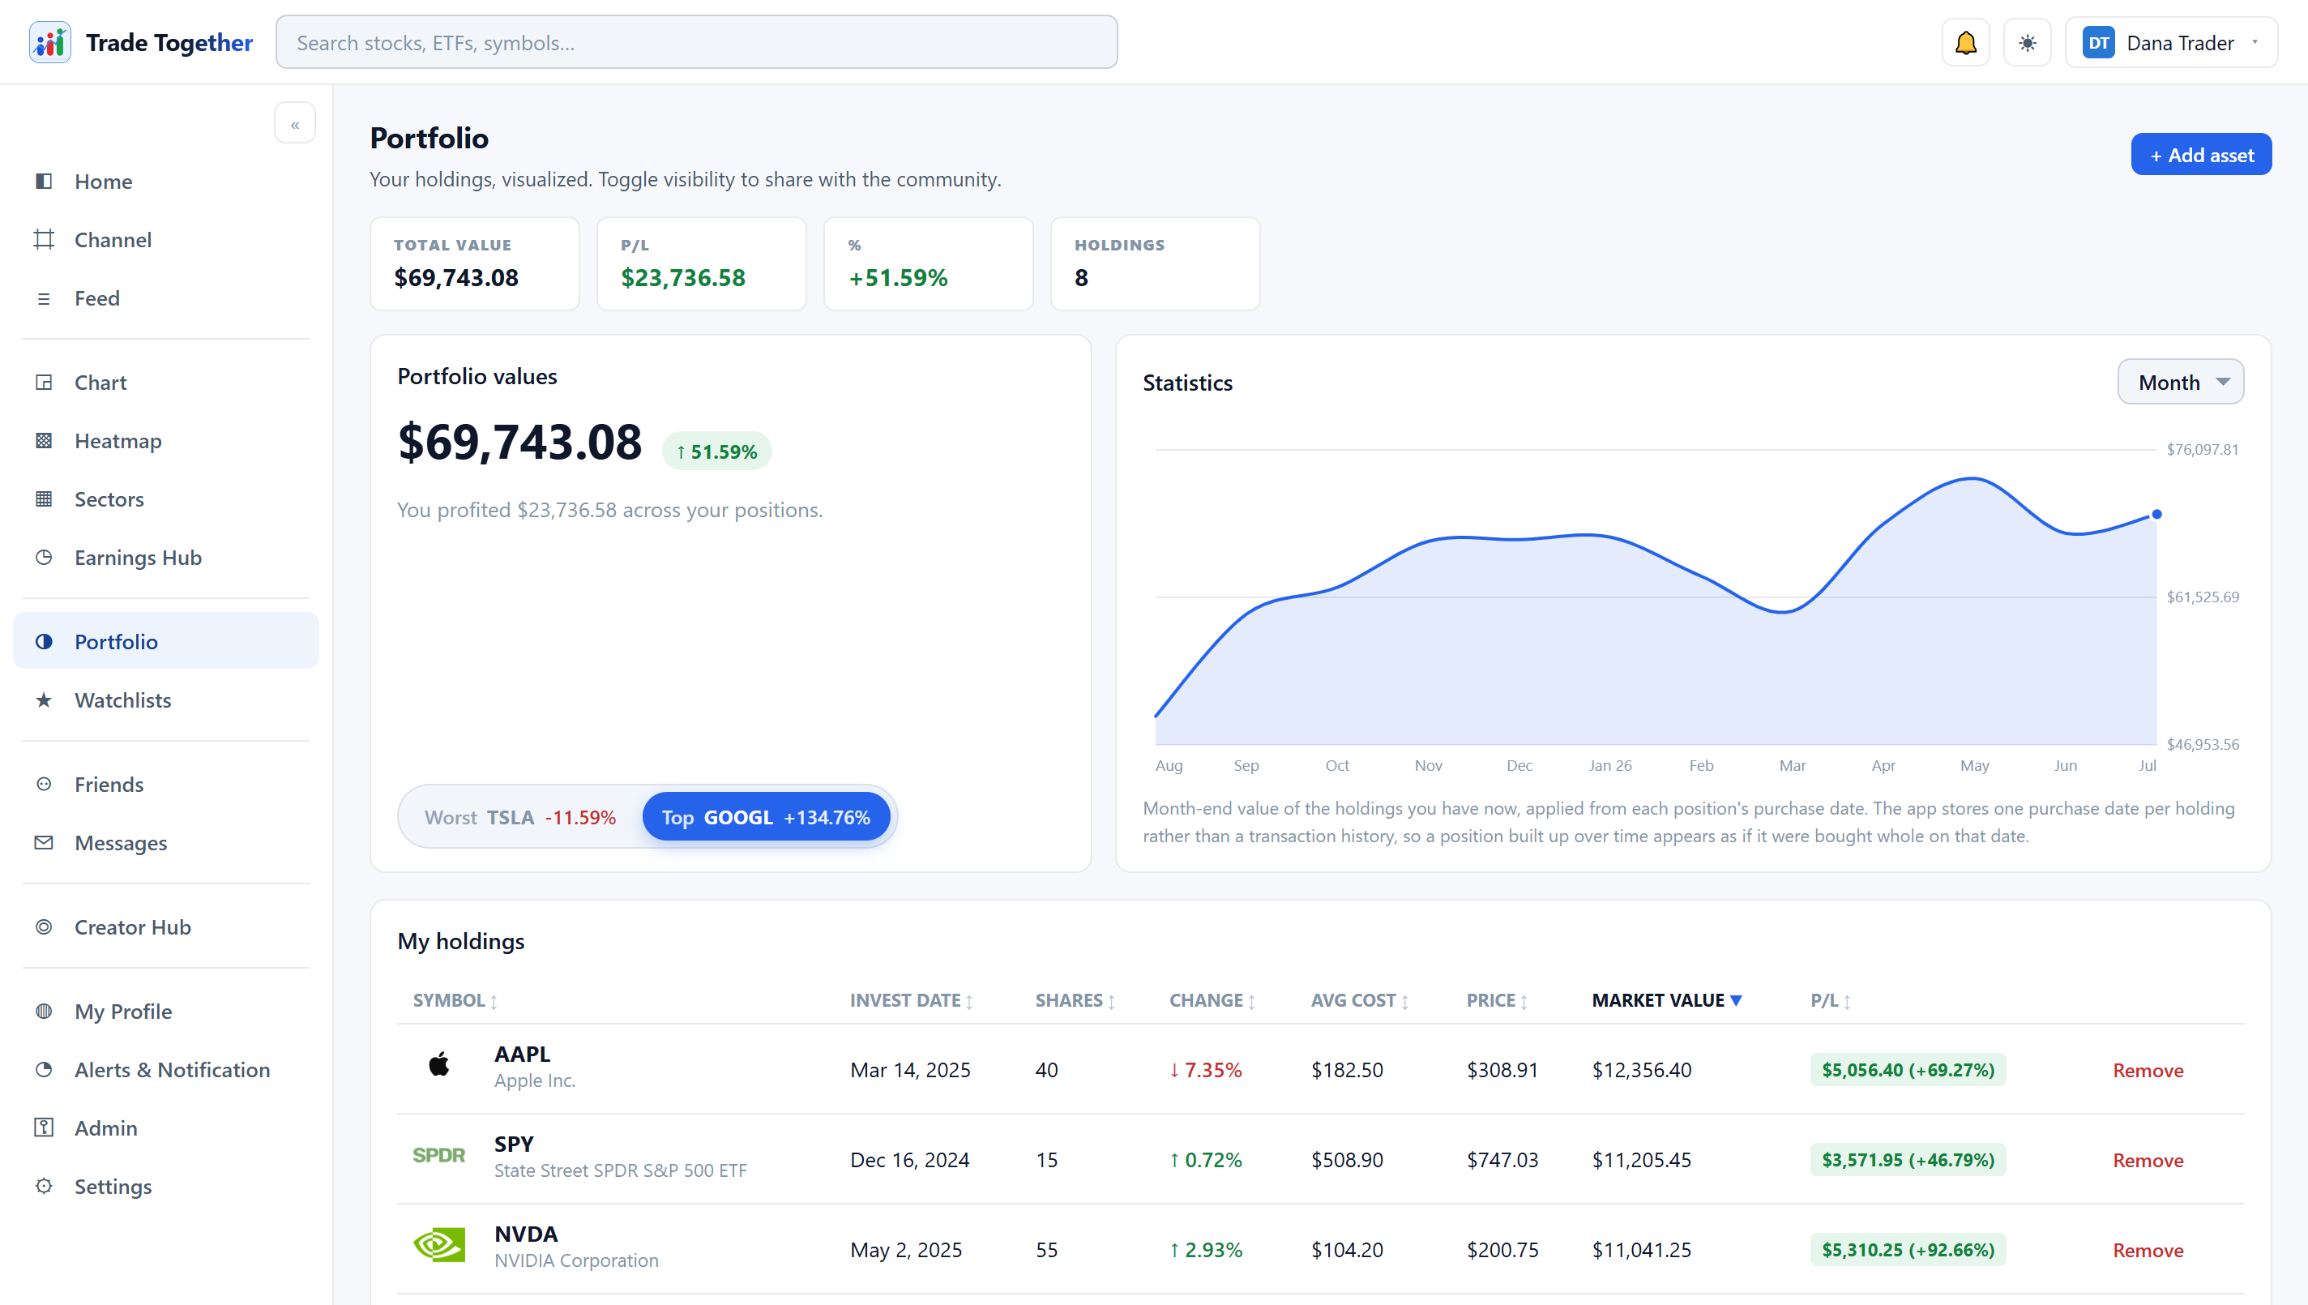
Task: Sort holdings by Price column
Action: point(1497,1000)
